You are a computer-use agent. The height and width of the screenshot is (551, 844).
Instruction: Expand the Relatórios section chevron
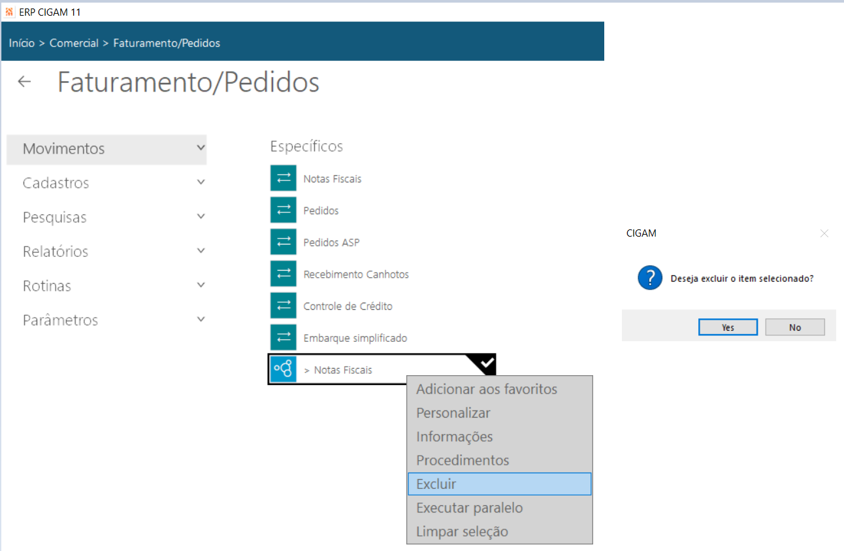point(201,251)
